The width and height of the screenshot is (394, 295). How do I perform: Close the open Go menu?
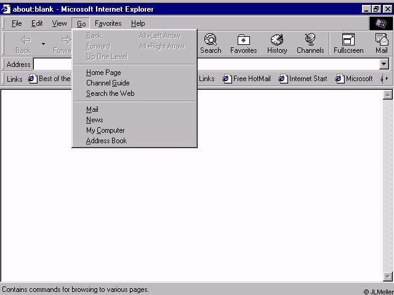click(x=81, y=23)
